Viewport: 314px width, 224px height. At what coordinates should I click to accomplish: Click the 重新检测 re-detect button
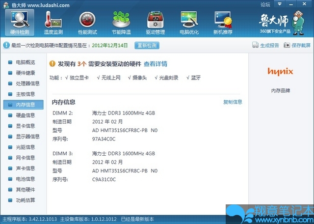point(147,45)
